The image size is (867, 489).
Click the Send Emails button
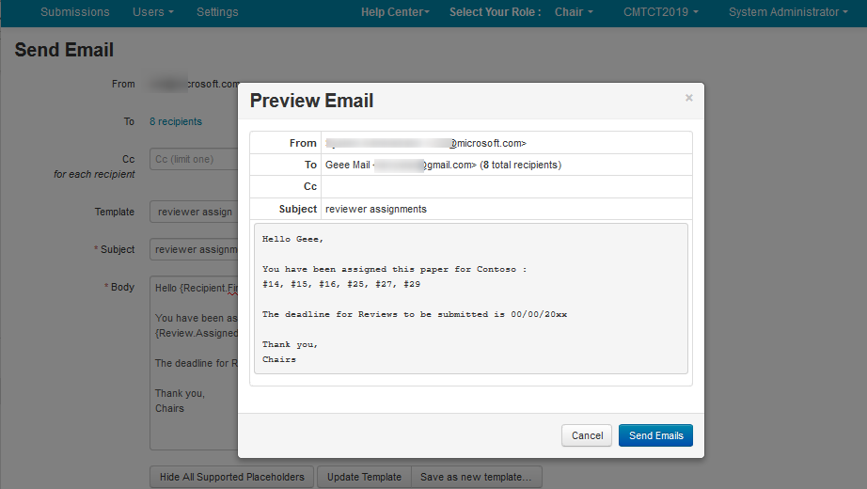(655, 435)
